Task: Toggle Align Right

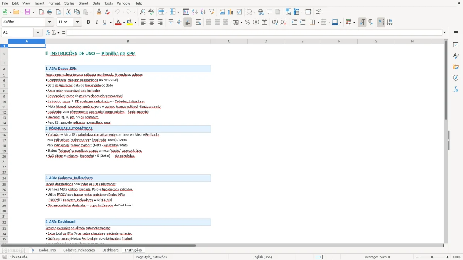Action: click(160, 22)
